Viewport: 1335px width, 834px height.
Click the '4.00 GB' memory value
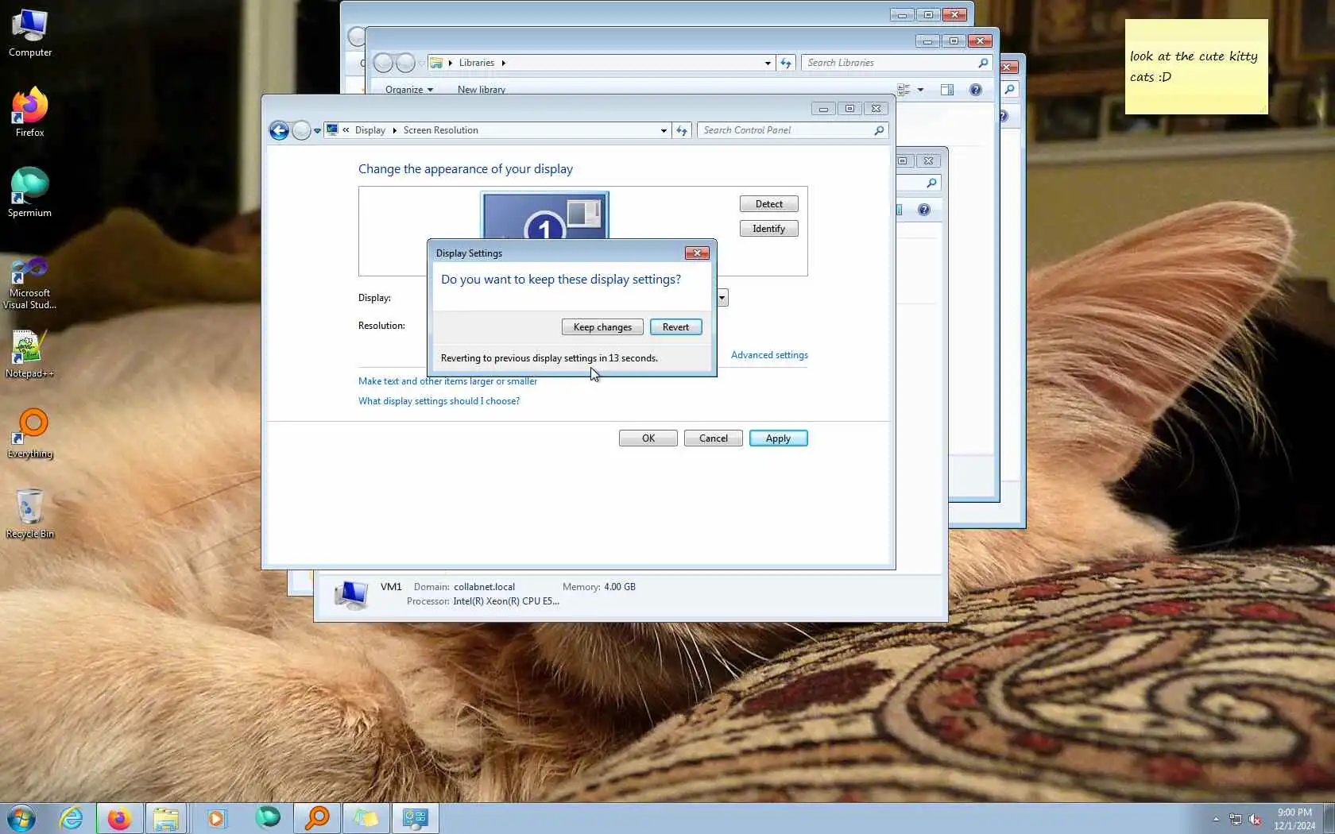tap(620, 587)
